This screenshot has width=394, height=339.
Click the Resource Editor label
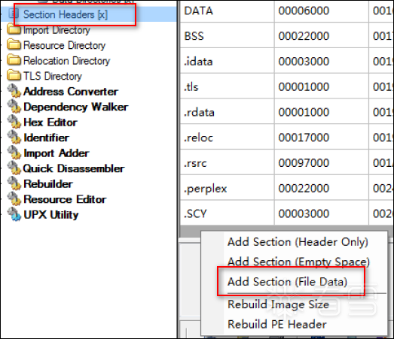coord(65,199)
